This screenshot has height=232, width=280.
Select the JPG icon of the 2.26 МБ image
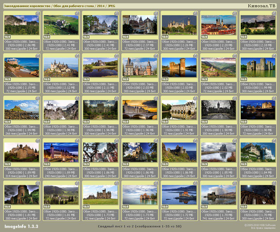point(195,14)
